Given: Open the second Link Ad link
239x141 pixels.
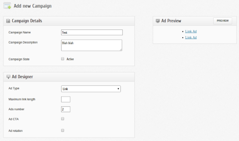Looking at the screenshot, I should click(x=191, y=38).
